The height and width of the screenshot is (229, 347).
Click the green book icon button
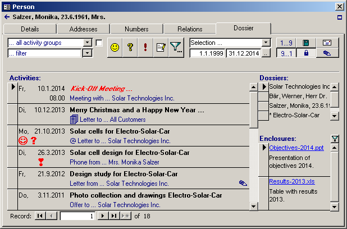[306, 43]
